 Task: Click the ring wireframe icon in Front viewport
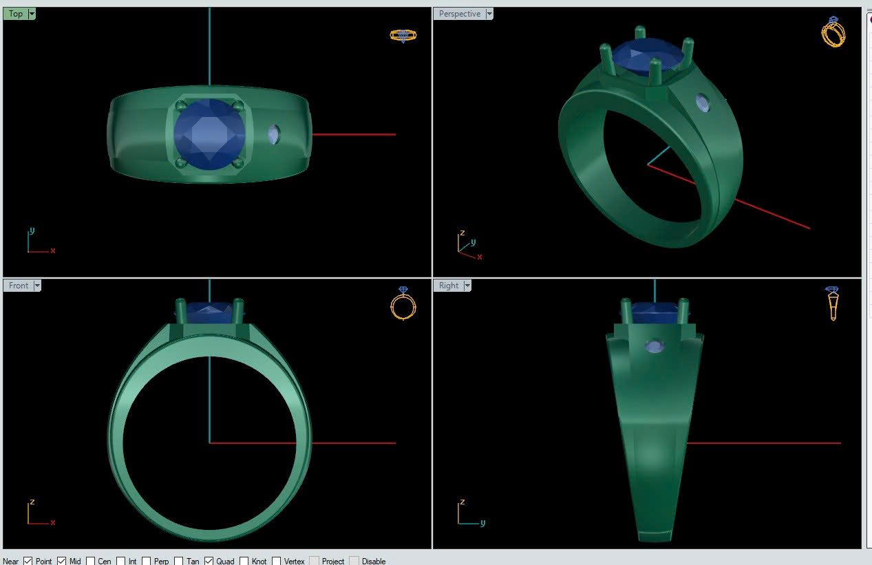pyautogui.click(x=403, y=303)
